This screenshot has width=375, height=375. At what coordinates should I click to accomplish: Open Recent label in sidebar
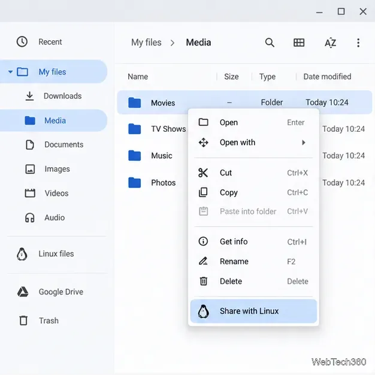pyautogui.click(x=50, y=42)
